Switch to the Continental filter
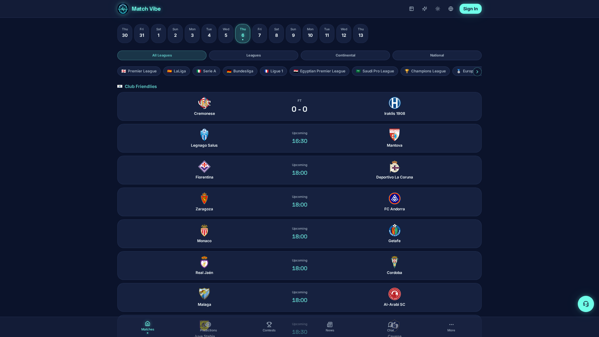The height and width of the screenshot is (337, 599). click(x=345, y=55)
